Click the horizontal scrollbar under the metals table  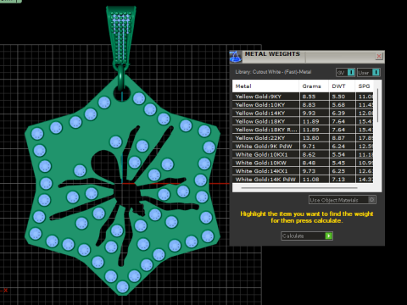coord(299,187)
